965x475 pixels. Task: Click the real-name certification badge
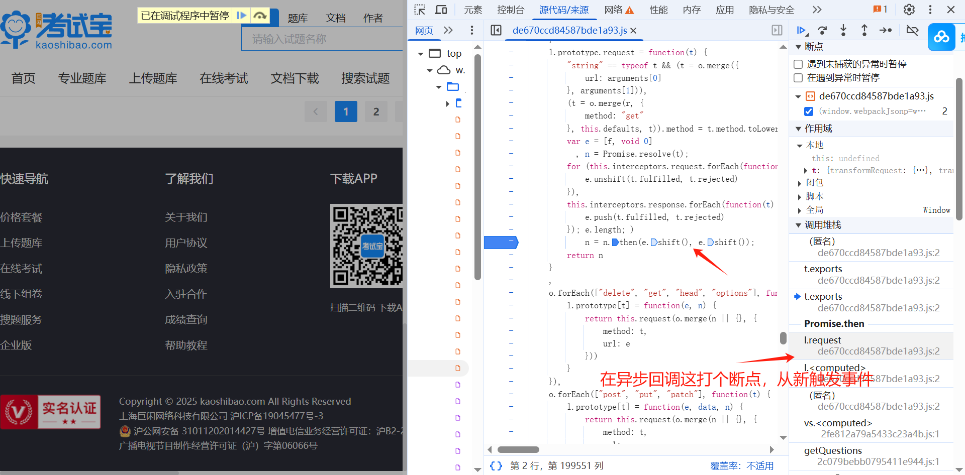coord(51,412)
